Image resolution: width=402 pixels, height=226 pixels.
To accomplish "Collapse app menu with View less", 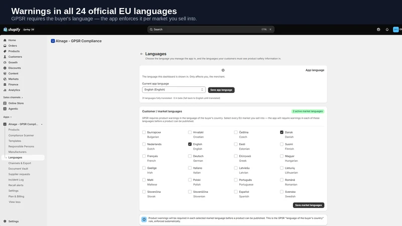I will (15, 202).
